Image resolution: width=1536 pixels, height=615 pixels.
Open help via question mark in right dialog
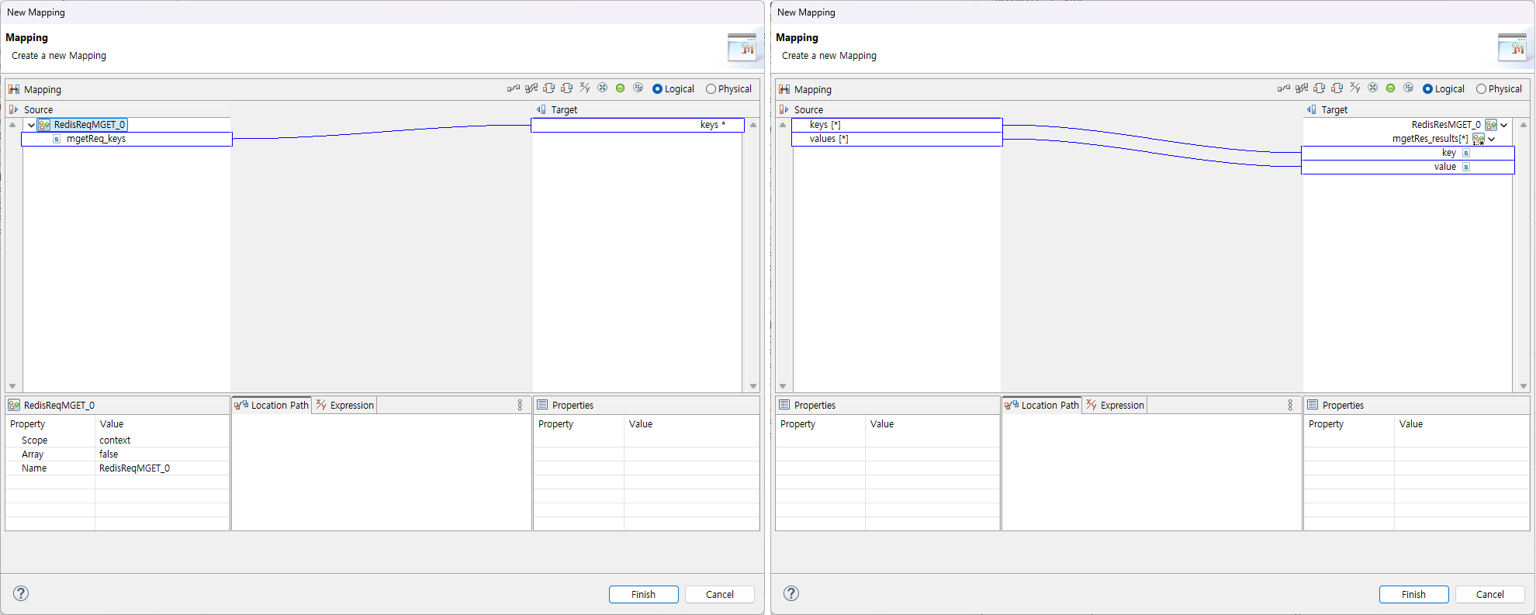click(x=791, y=593)
